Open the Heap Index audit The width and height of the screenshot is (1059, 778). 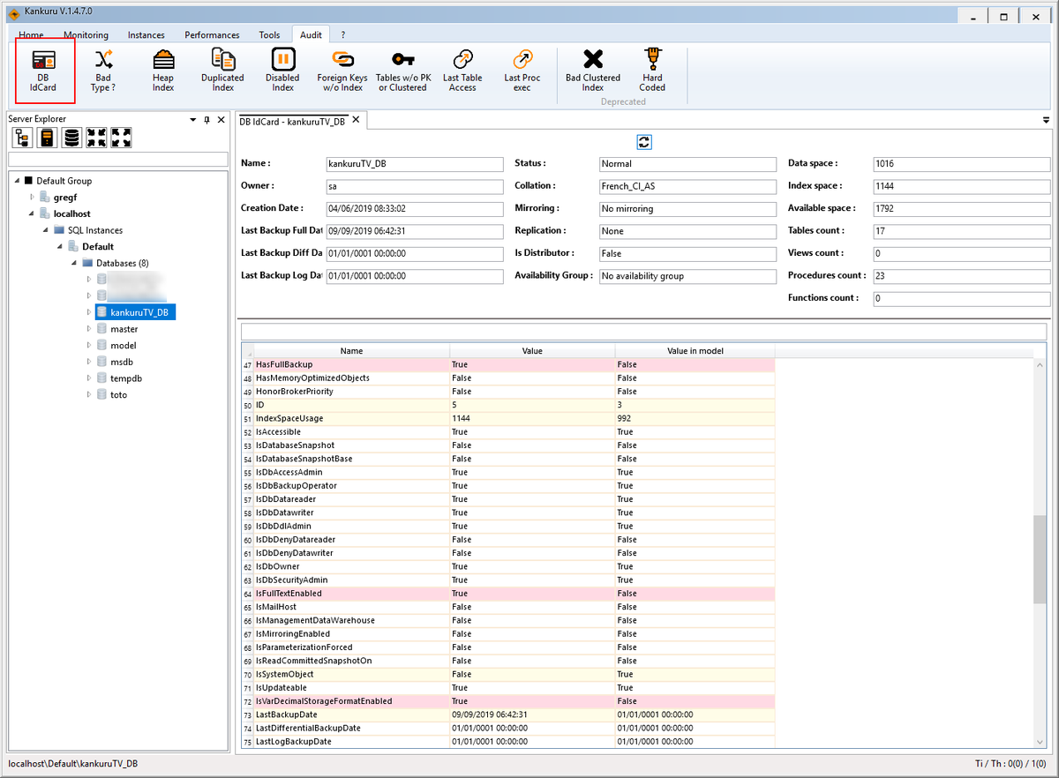[163, 71]
